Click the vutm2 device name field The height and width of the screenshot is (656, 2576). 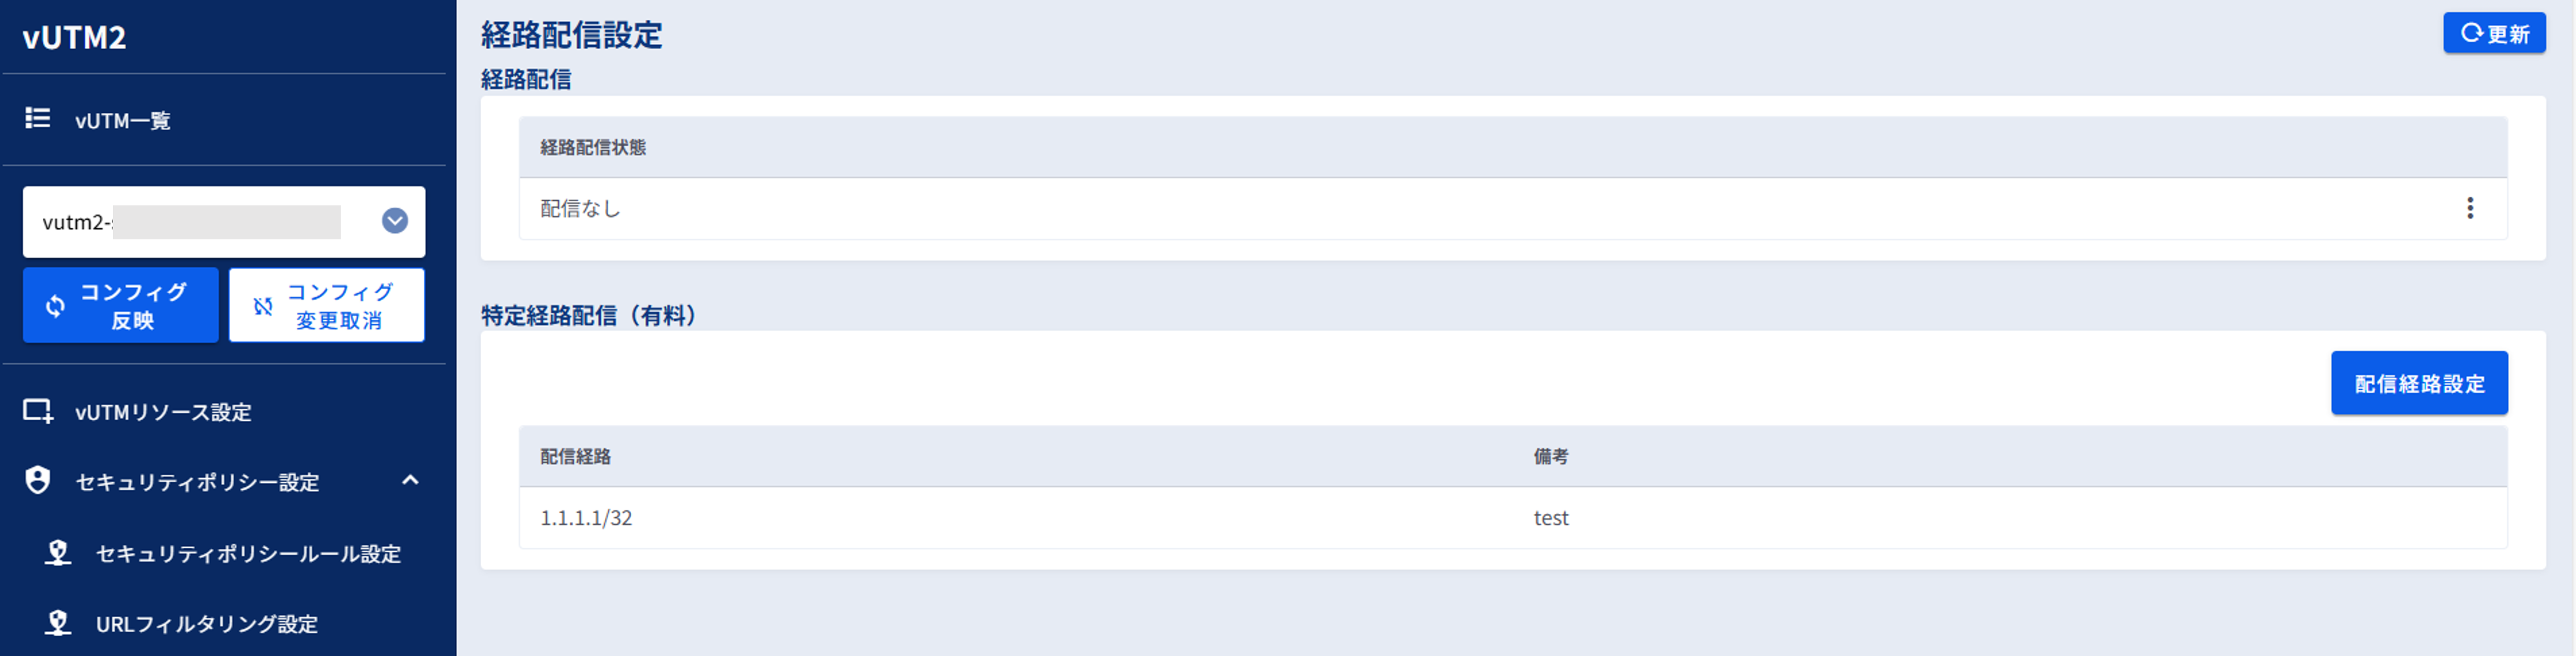coord(200,222)
